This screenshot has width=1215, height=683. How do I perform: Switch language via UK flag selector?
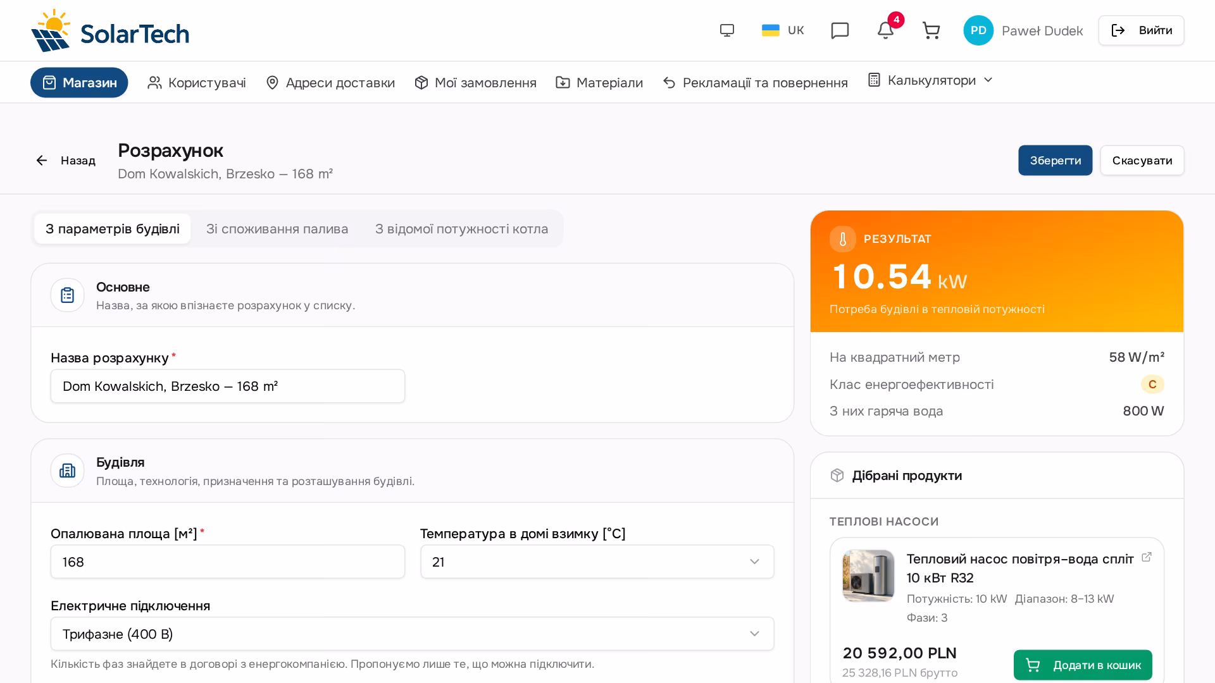click(x=783, y=30)
